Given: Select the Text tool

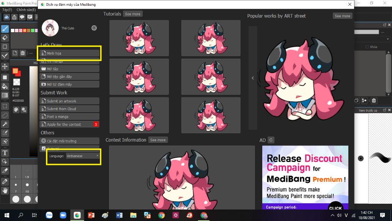Looking at the screenshot, I should coord(5,153).
